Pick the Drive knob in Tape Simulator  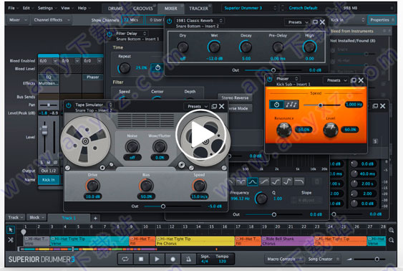coord(92,185)
